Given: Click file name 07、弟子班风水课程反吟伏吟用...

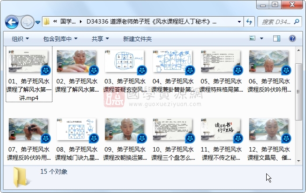Looking at the screenshot, I should point(29,153).
